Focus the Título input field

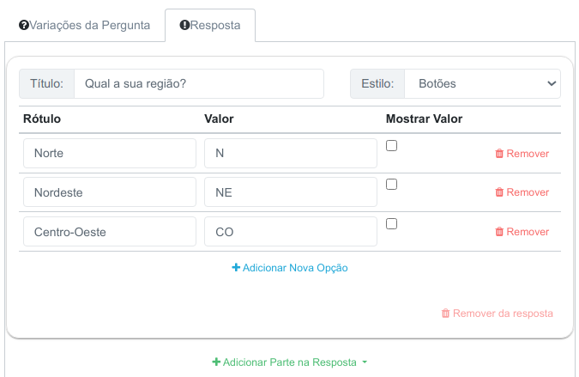[x=199, y=83]
